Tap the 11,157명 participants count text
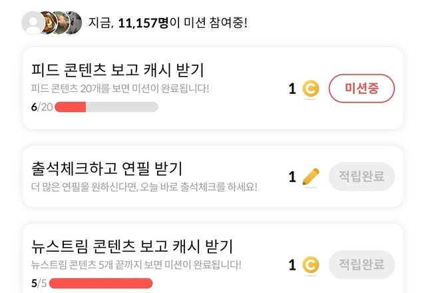Image resolution: width=426 pixels, height=293 pixels. (x=142, y=23)
